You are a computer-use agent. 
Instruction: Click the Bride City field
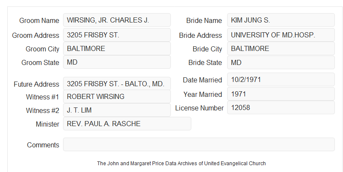[281, 48]
